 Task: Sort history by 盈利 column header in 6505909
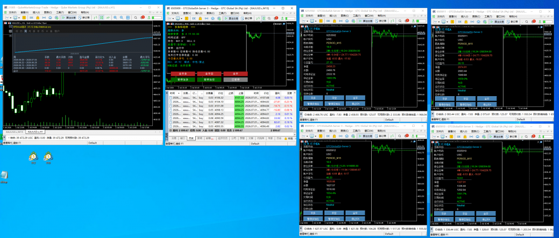275,93
